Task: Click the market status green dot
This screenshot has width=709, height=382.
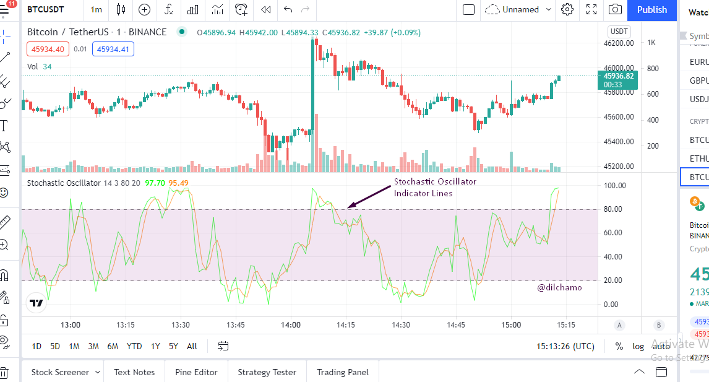Action: [x=182, y=32]
